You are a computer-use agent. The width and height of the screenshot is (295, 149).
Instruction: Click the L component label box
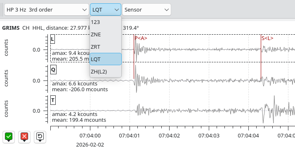[x=52, y=39]
